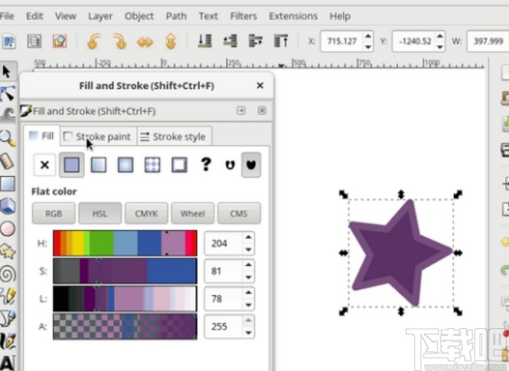Select the Selector arrow tool
Image resolution: width=509 pixels, height=371 pixels.
point(6,71)
